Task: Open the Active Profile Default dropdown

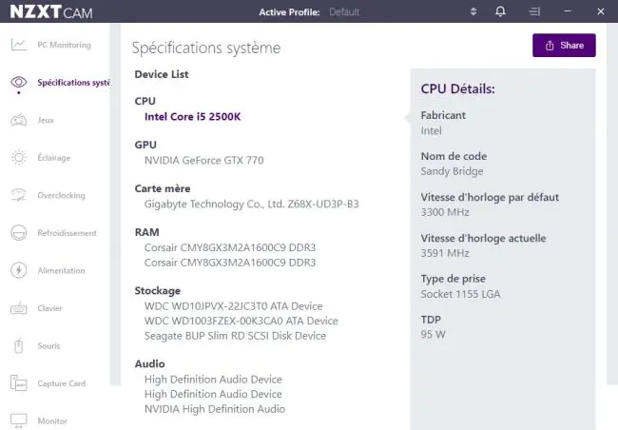Action: click(344, 11)
